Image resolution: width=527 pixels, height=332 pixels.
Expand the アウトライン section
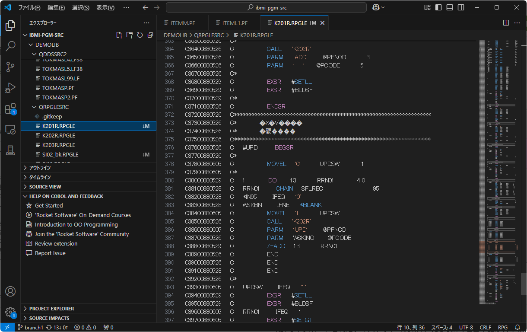pos(89,168)
